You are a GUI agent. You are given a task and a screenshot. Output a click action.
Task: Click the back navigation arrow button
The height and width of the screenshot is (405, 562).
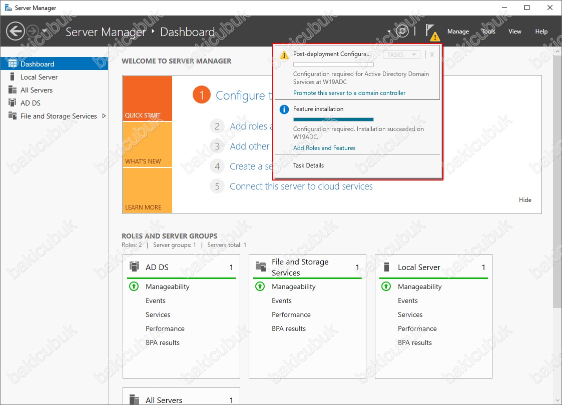[x=16, y=31]
